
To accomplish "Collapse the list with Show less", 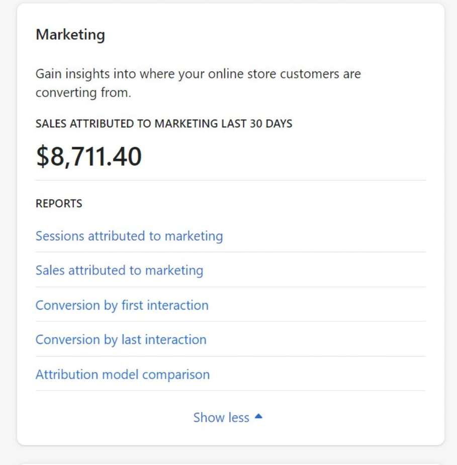I will (227, 417).
